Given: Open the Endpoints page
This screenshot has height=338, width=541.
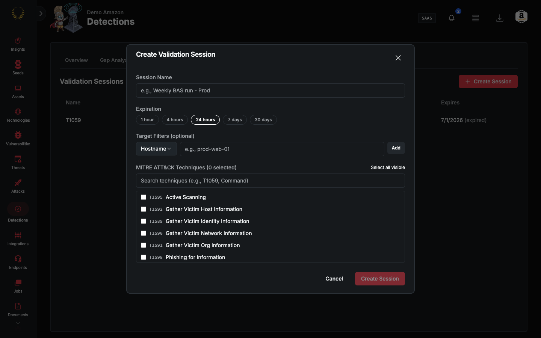Looking at the screenshot, I should (18, 263).
